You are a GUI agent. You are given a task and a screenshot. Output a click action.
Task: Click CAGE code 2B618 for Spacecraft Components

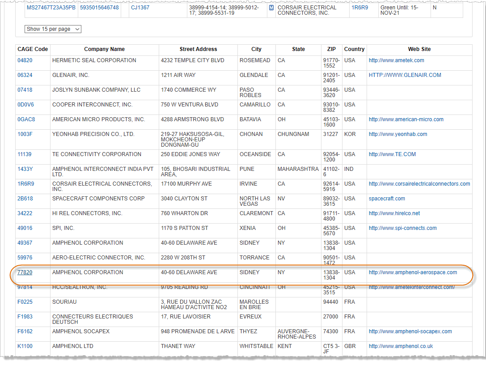(25, 198)
